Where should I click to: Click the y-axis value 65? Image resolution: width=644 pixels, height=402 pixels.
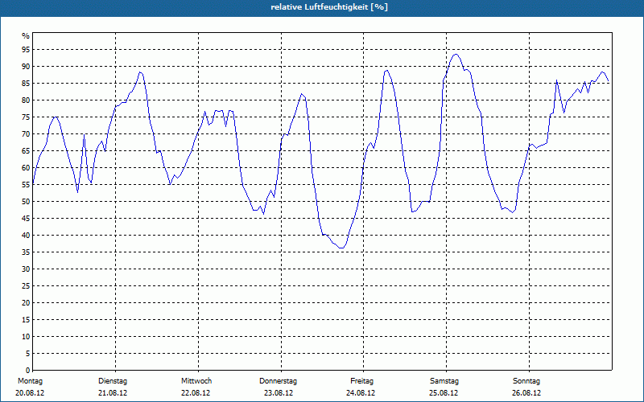[26, 151]
